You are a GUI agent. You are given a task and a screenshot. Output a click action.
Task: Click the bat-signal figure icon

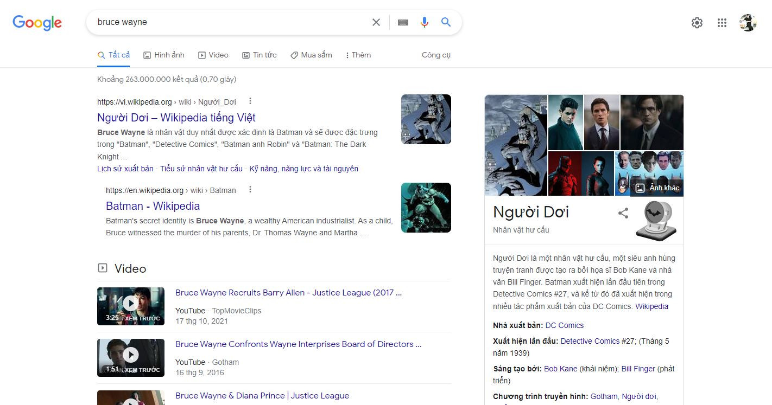pyautogui.click(x=656, y=221)
